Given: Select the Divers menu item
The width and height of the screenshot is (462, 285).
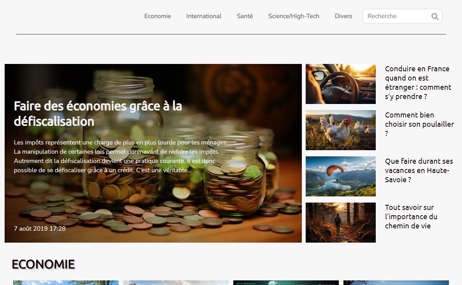Looking at the screenshot, I should [343, 16].
